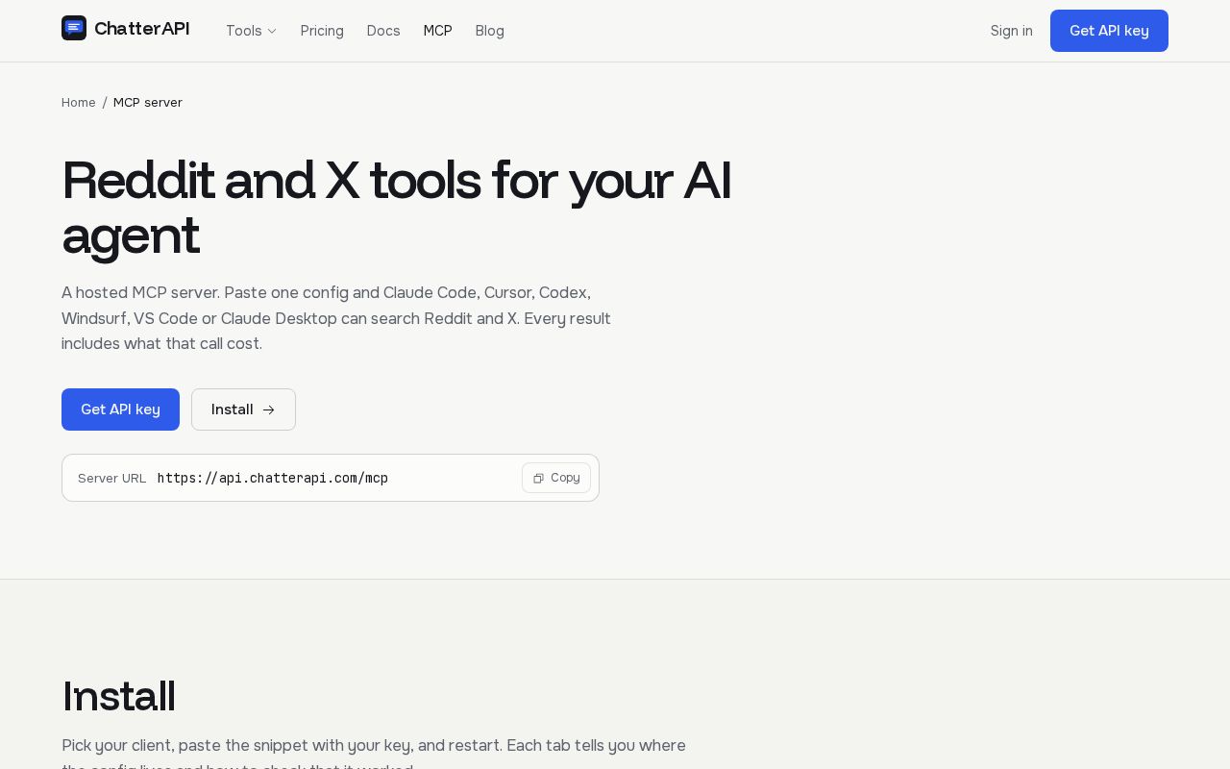This screenshot has height=769, width=1230.
Task: Click the server URL text https://api.chatterapi.com/mcp
Action: click(x=273, y=478)
